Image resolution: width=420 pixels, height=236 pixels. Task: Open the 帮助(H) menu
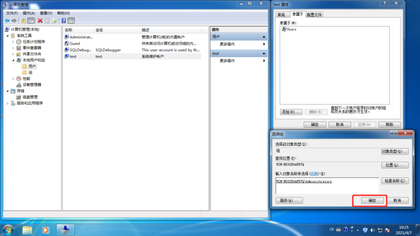[63, 13]
